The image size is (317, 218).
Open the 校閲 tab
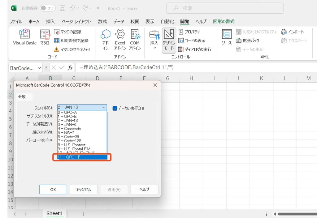tap(135, 21)
